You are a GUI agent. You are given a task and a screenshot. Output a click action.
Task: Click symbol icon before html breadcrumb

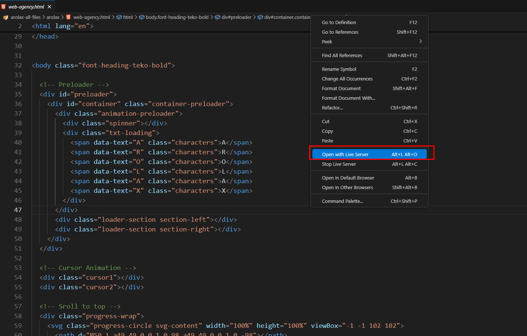(119, 17)
